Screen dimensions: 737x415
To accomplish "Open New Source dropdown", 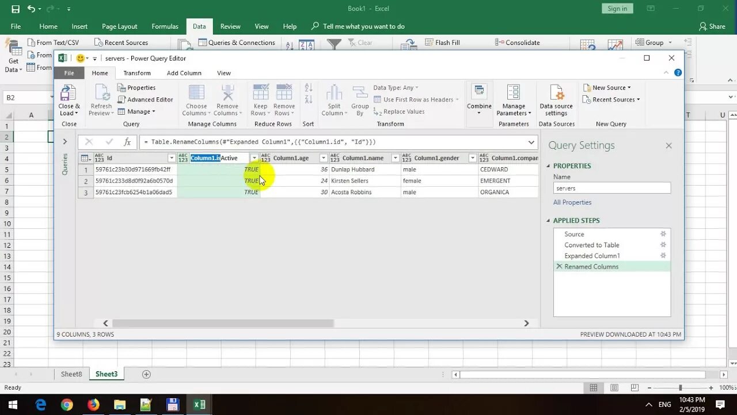I will [607, 88].
